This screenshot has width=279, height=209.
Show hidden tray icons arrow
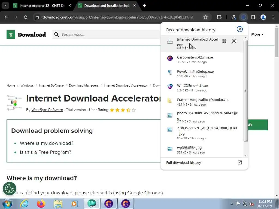232,204
